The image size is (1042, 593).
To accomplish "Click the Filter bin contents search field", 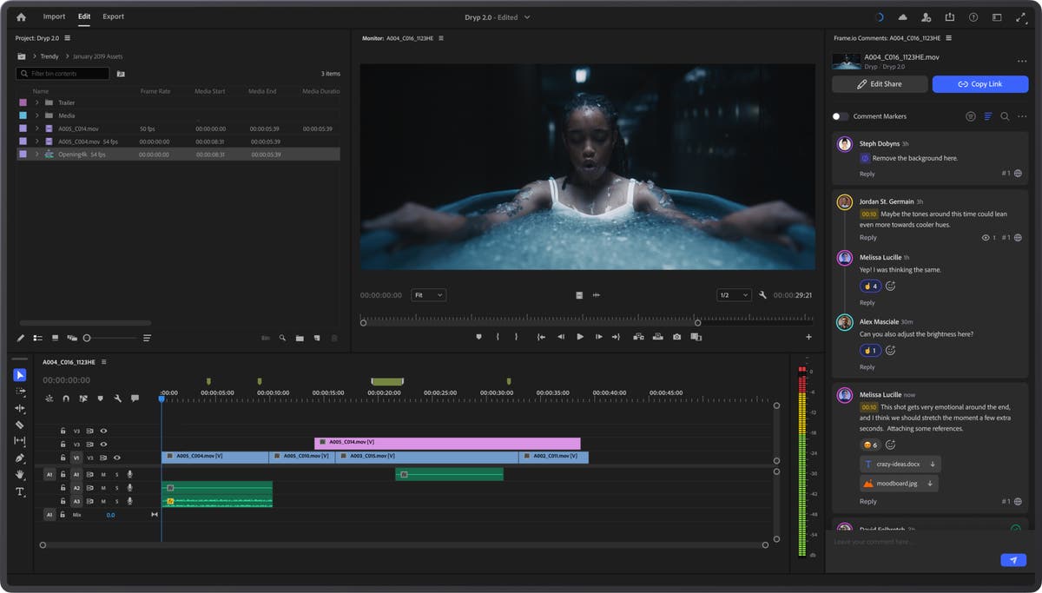I will 63,74.
